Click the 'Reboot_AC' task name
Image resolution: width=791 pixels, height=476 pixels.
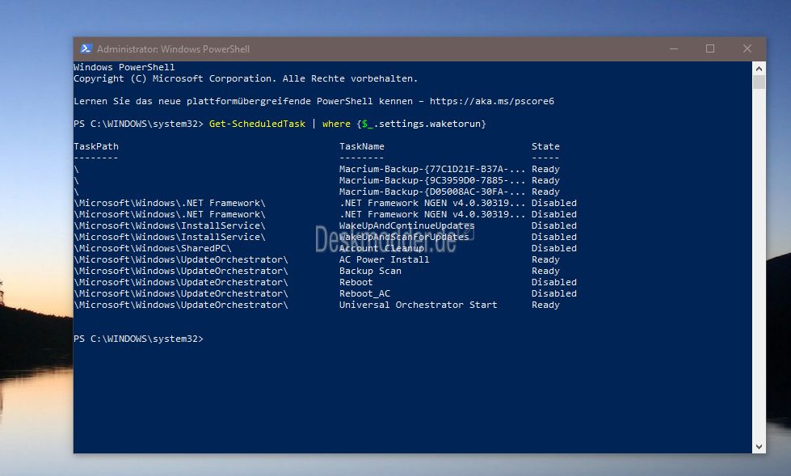pos(364,293)
